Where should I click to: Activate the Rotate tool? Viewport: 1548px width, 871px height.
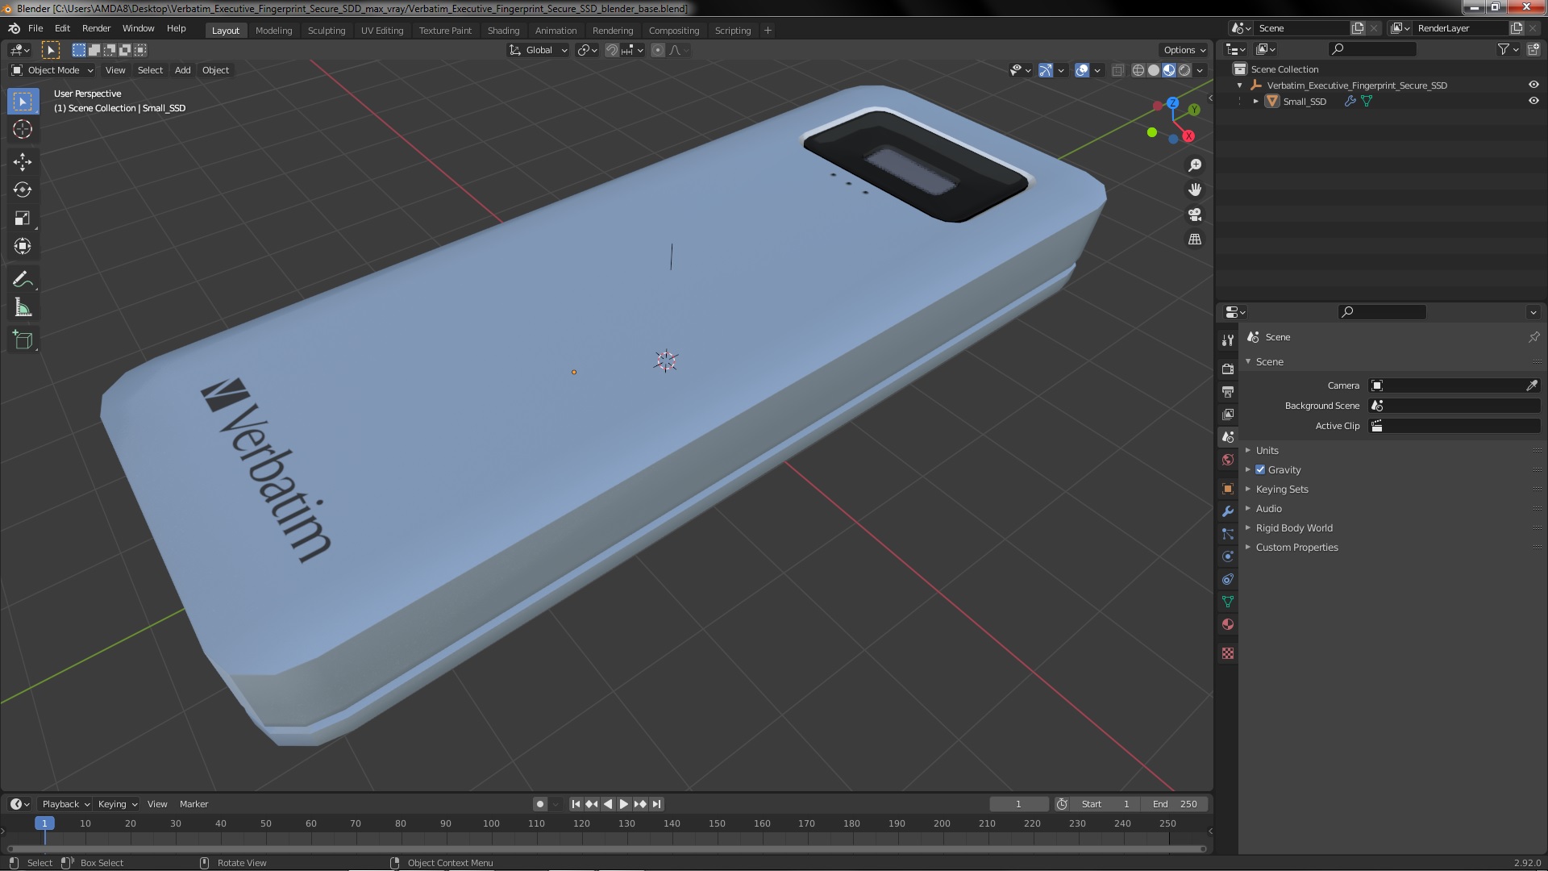pos(23,190)
